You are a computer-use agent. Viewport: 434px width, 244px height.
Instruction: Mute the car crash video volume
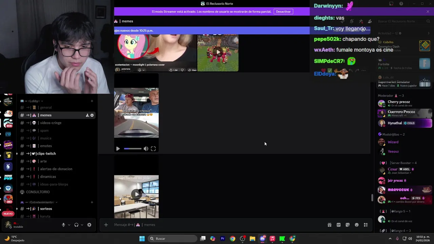pyautogui.click(x=146, y=149)
